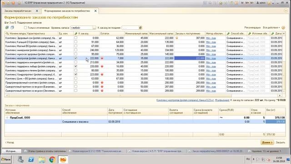
Task: Open the 1C application taskbar icon
Action: [63, 159]
